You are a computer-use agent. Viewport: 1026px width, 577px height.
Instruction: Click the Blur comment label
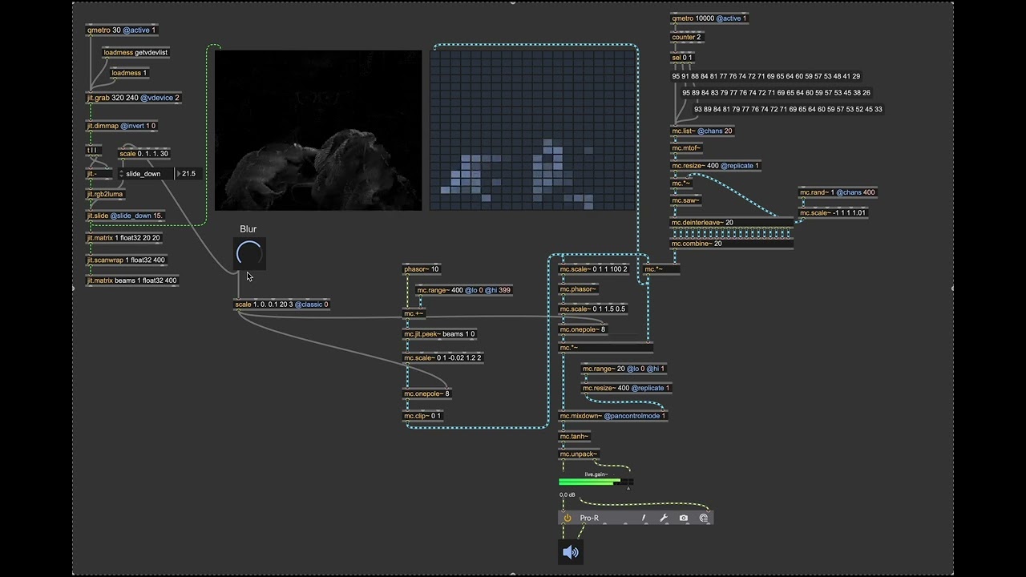248,229
